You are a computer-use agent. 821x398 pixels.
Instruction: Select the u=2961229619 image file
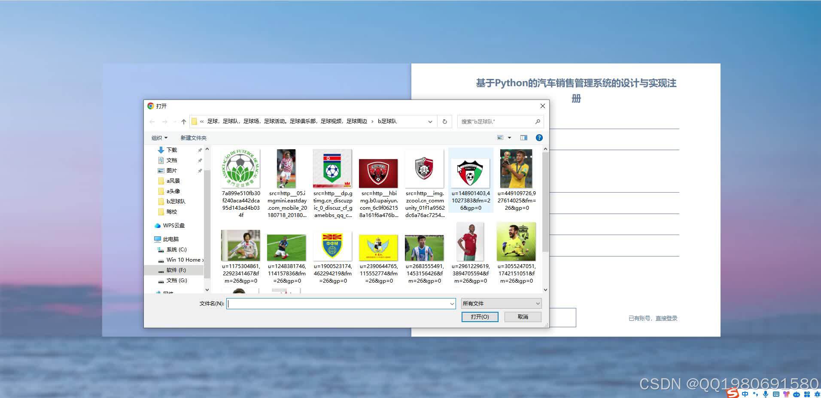tap(471, 253)
